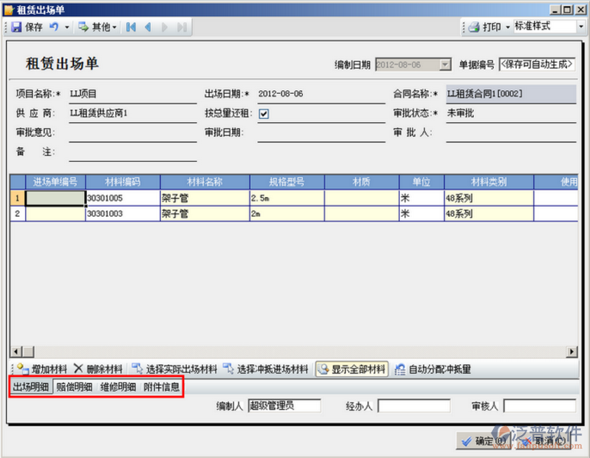Click the undo arrow icon in toolbar
The height and width of the screenshot is (458, 590).
[54, 27]
